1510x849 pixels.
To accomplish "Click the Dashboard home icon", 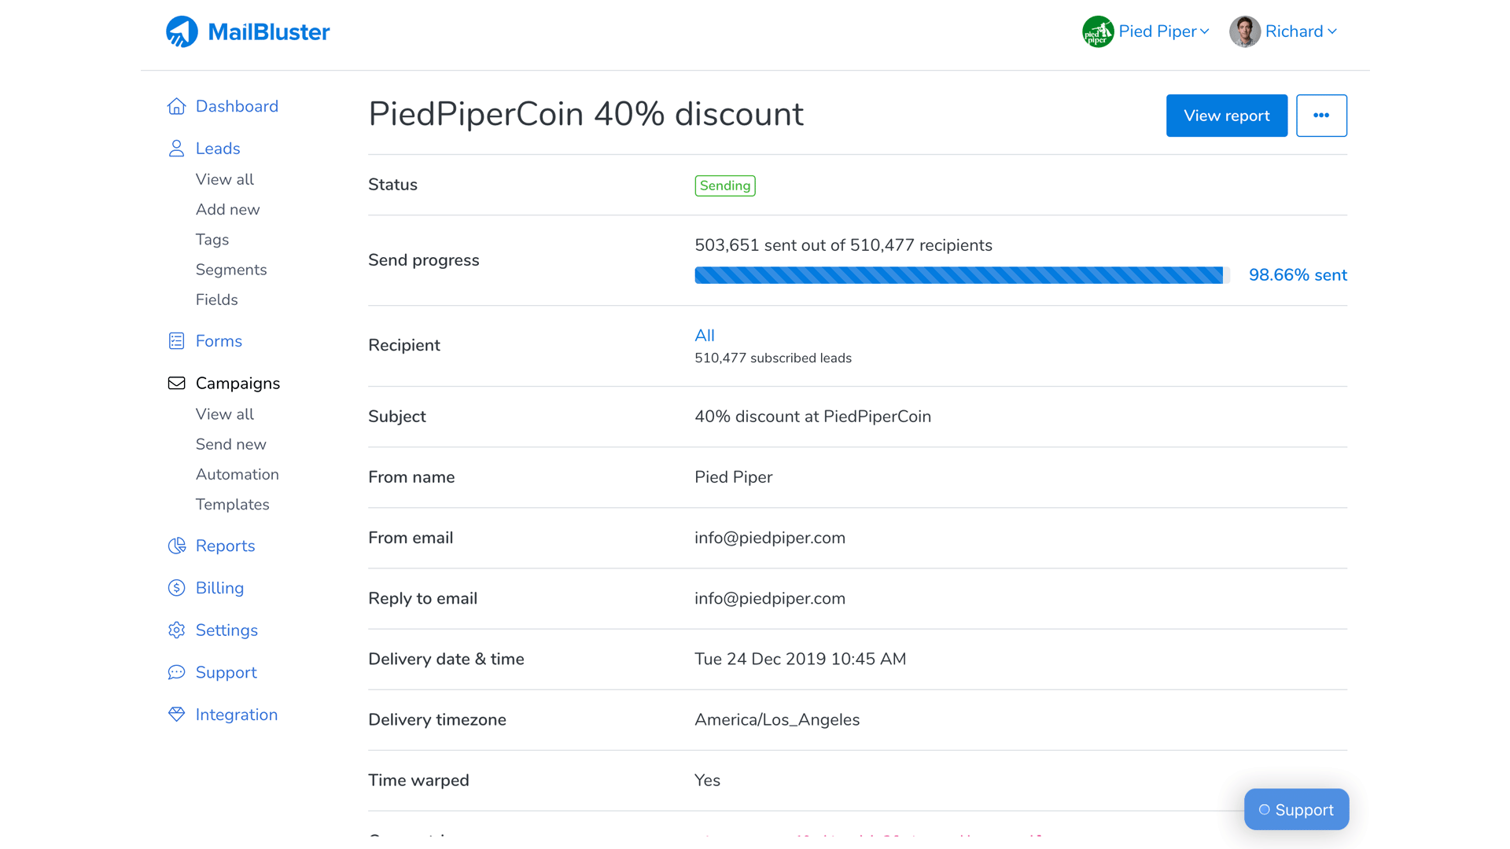I will 176,106.
